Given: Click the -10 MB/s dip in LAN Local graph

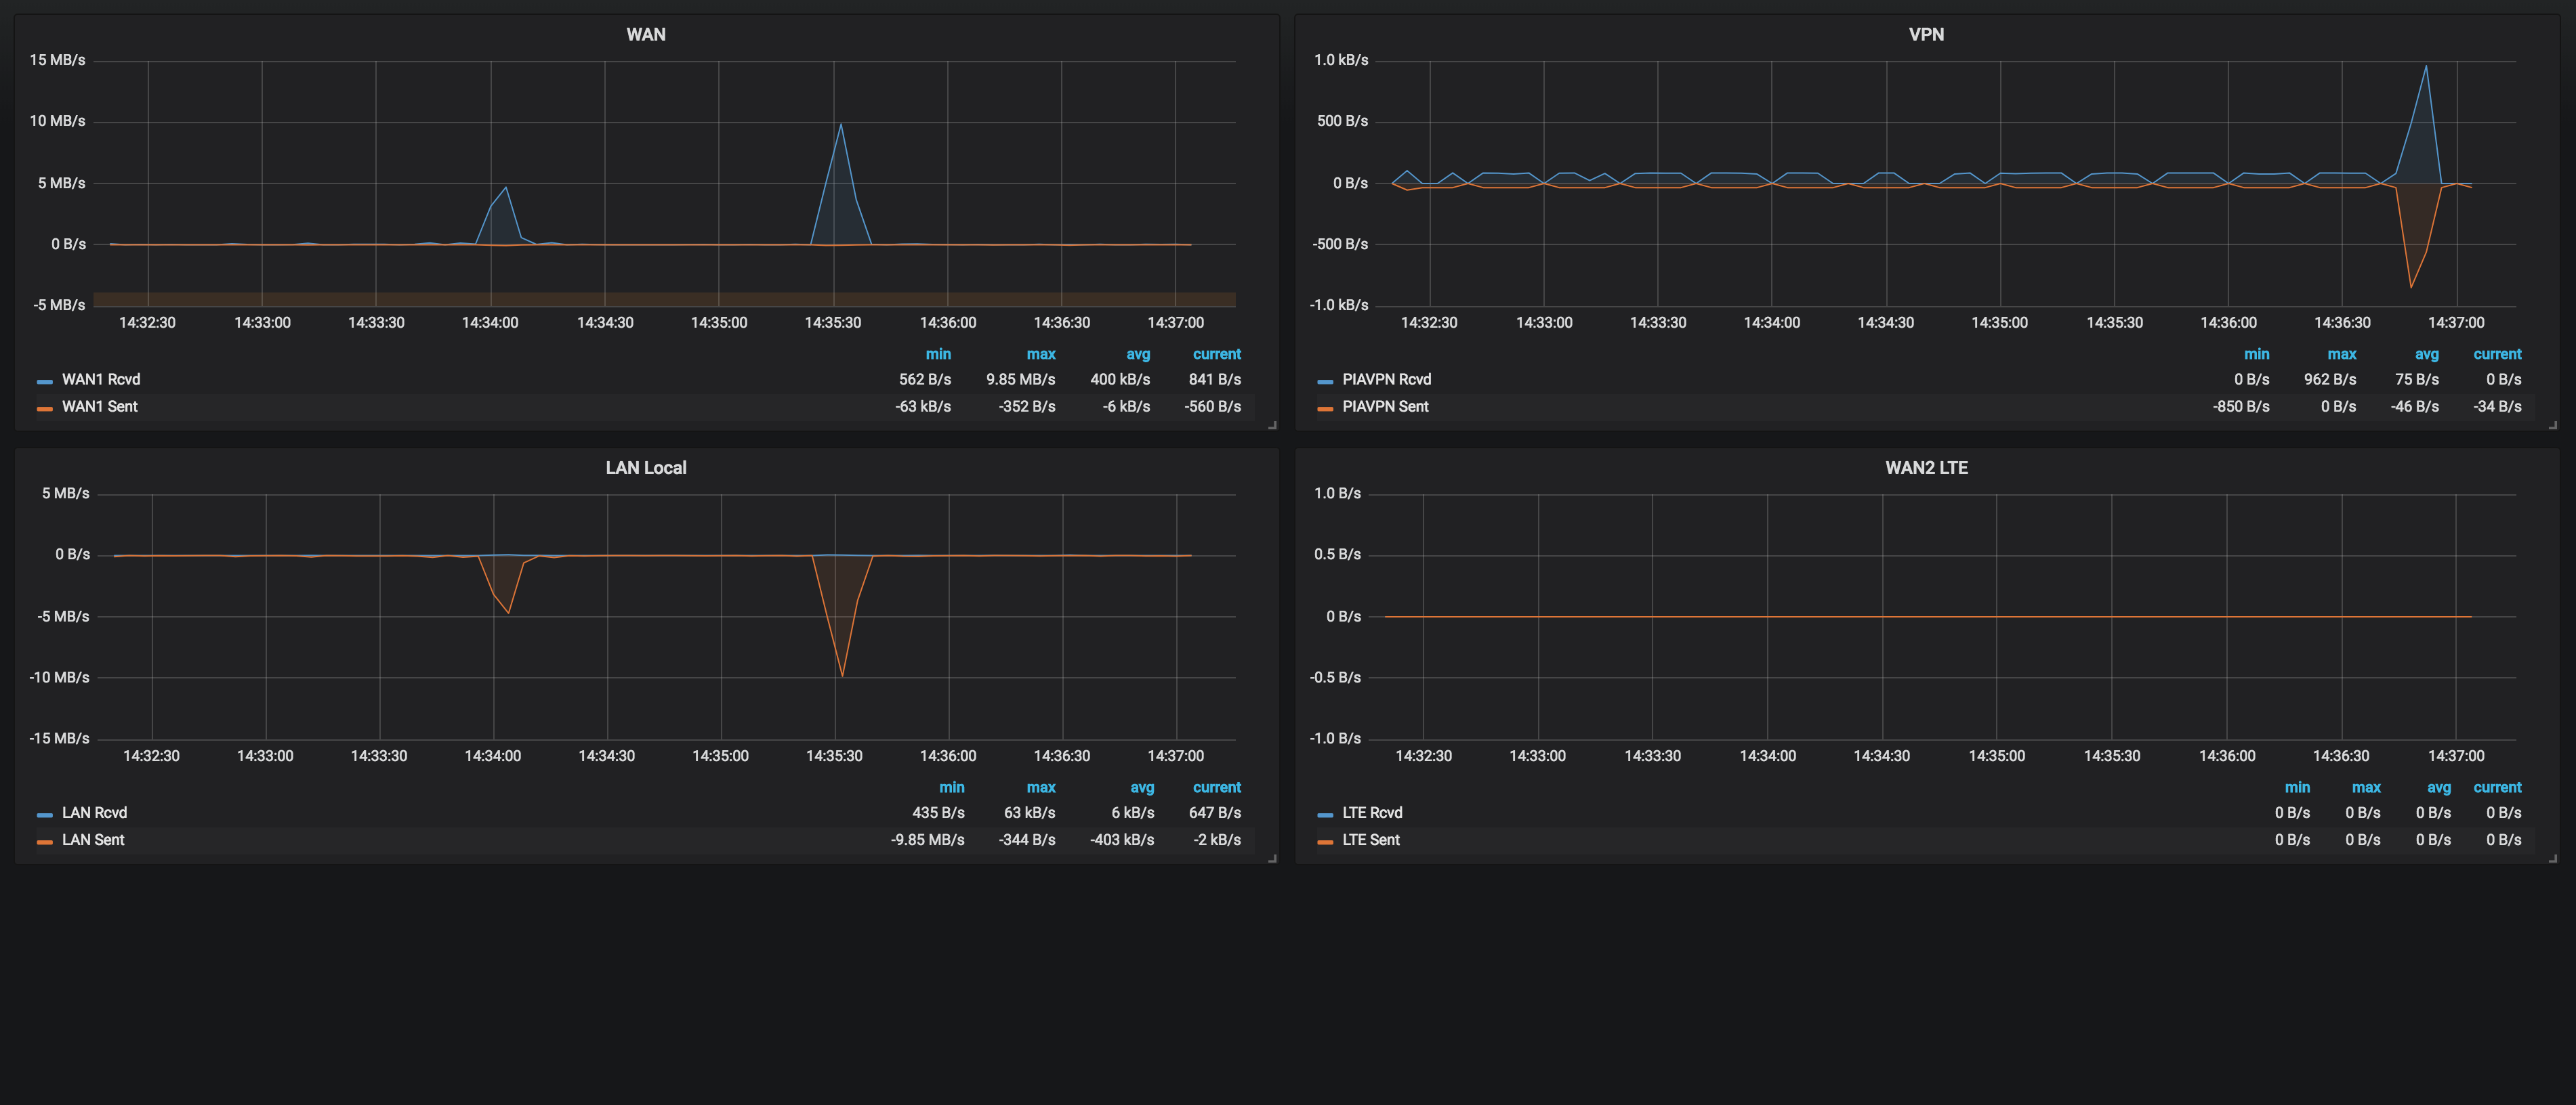Looking at the screenshot, I should (842, 675).
